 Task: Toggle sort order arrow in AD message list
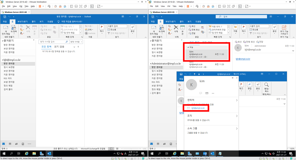pos(78,47)
